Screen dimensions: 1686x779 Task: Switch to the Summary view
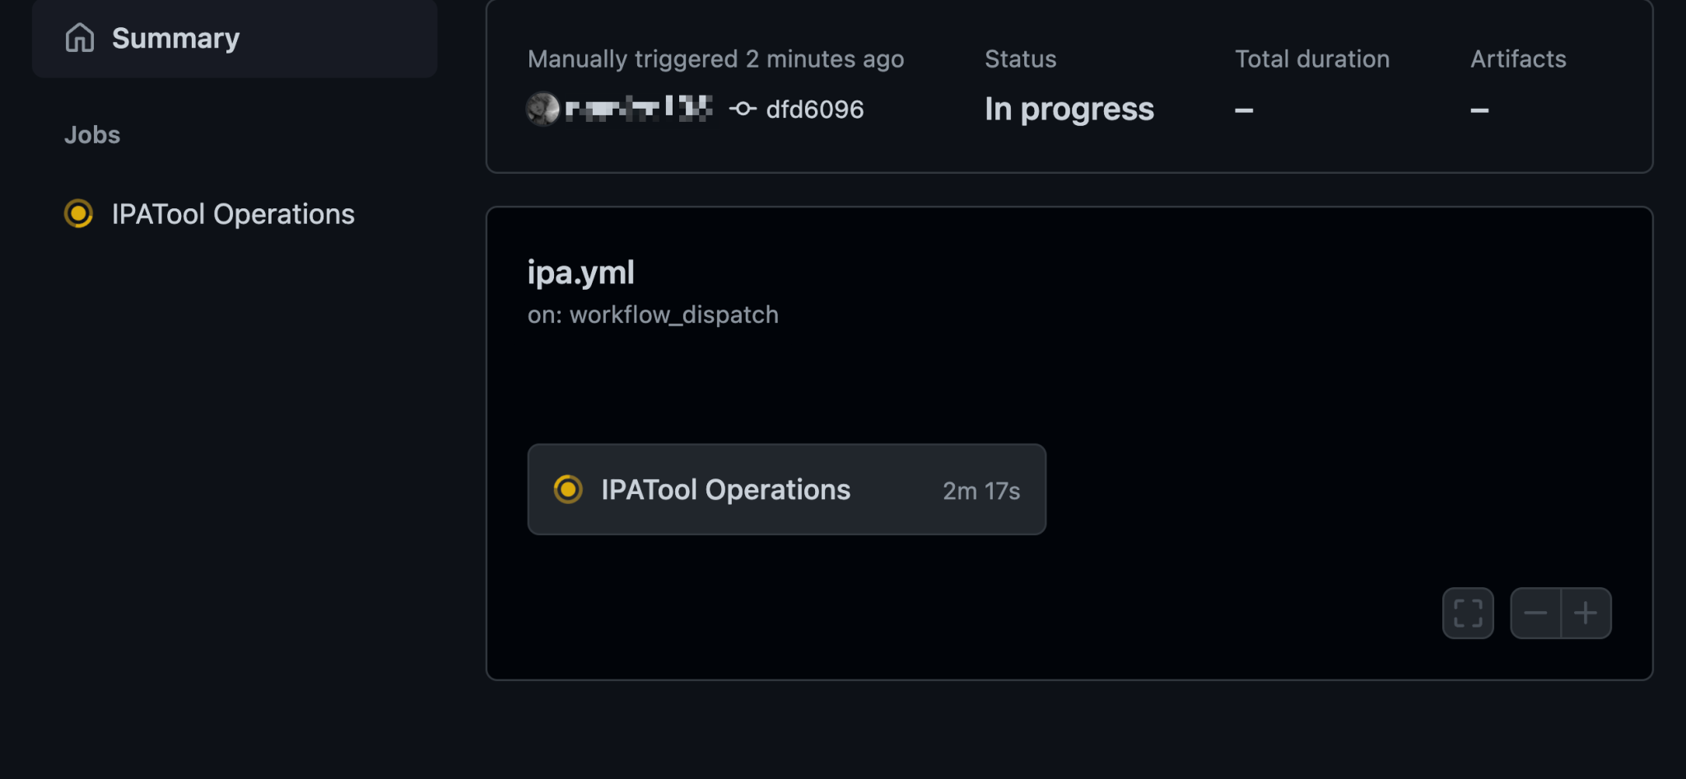(175, 37)
